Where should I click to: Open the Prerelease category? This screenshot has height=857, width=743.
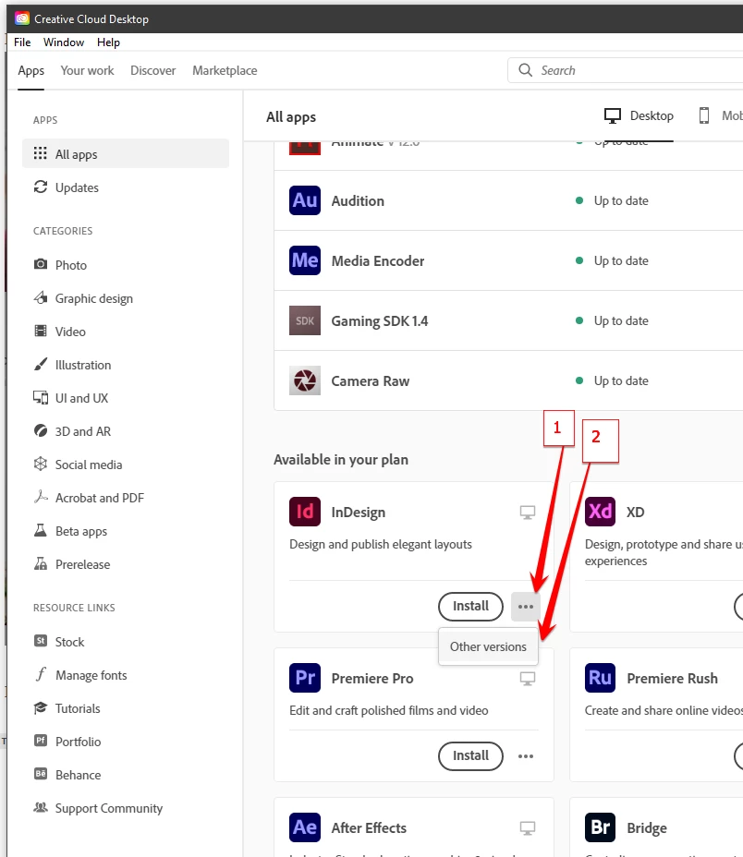tap(82, 564)
